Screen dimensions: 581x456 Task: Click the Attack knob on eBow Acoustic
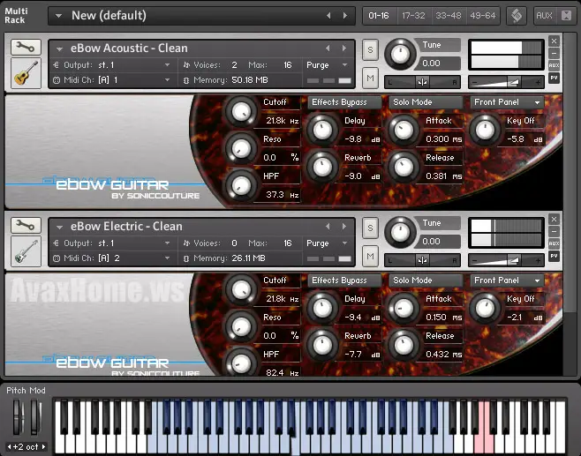coord(404,130)
